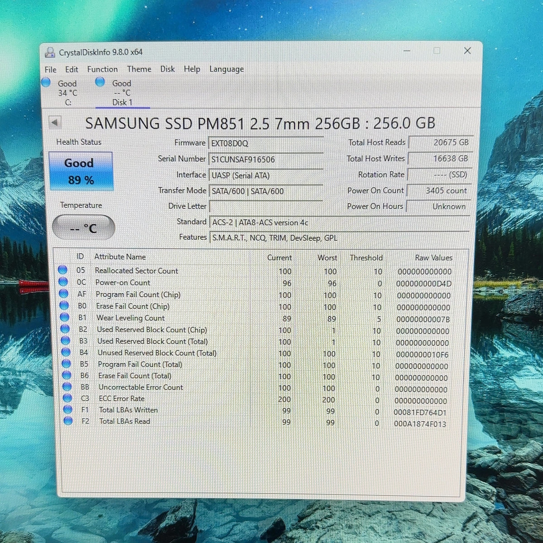
Task: Select the Total LBAs Read attribute name
Action: click(x=125, y=421)
